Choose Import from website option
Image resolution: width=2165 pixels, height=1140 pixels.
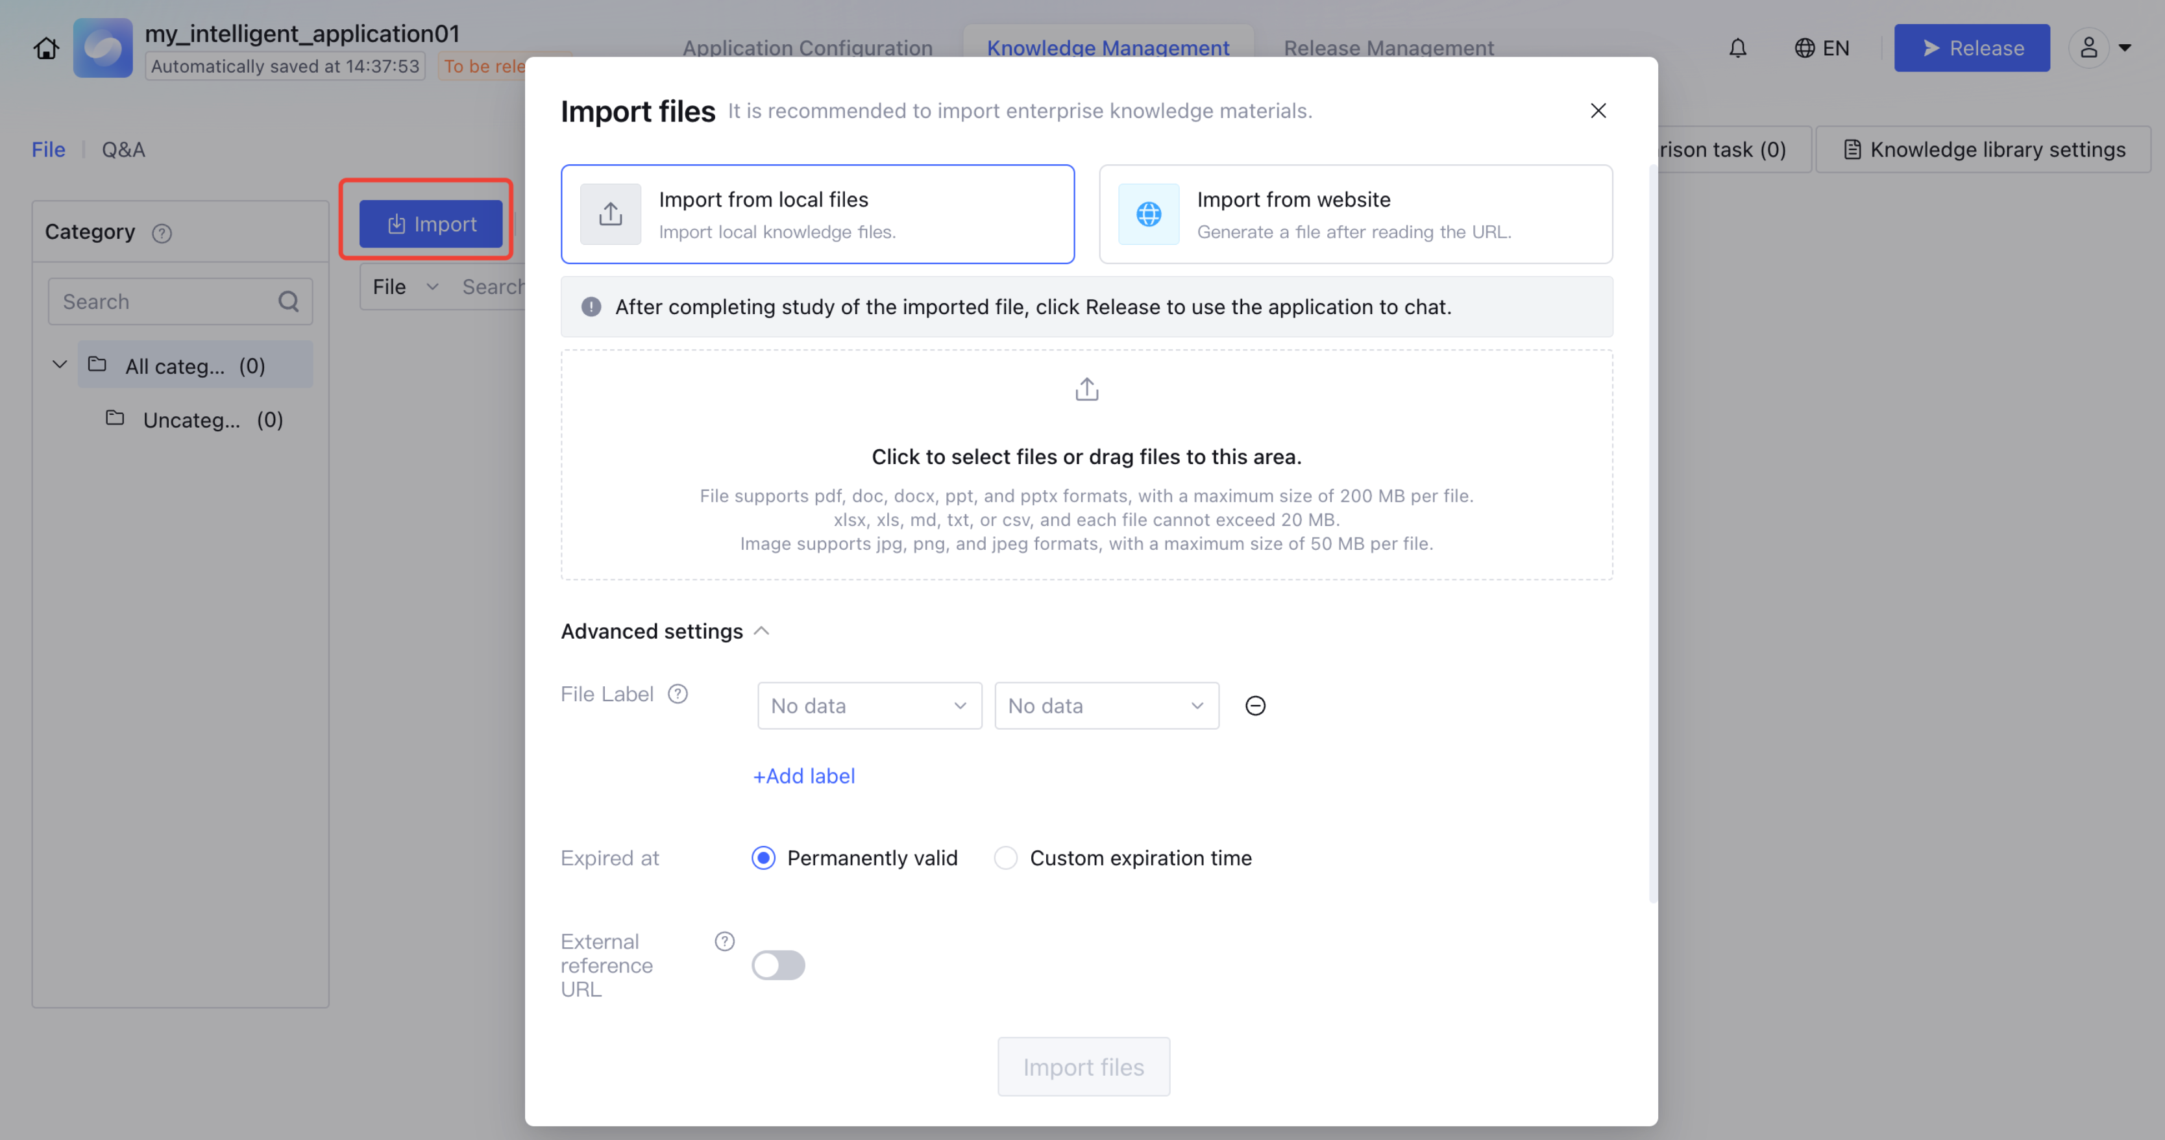pyautogui.click(x=1355, y=214)
